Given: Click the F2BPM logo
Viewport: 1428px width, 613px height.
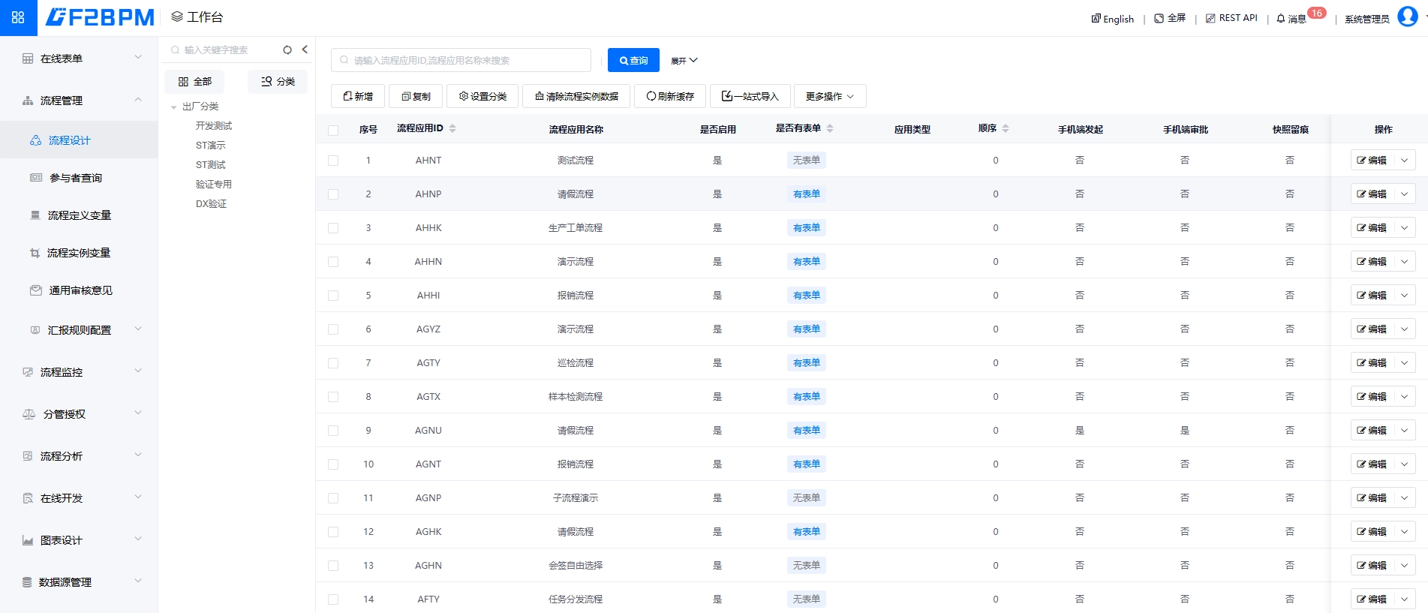Looking at the screenshot, I should [100, 17].
